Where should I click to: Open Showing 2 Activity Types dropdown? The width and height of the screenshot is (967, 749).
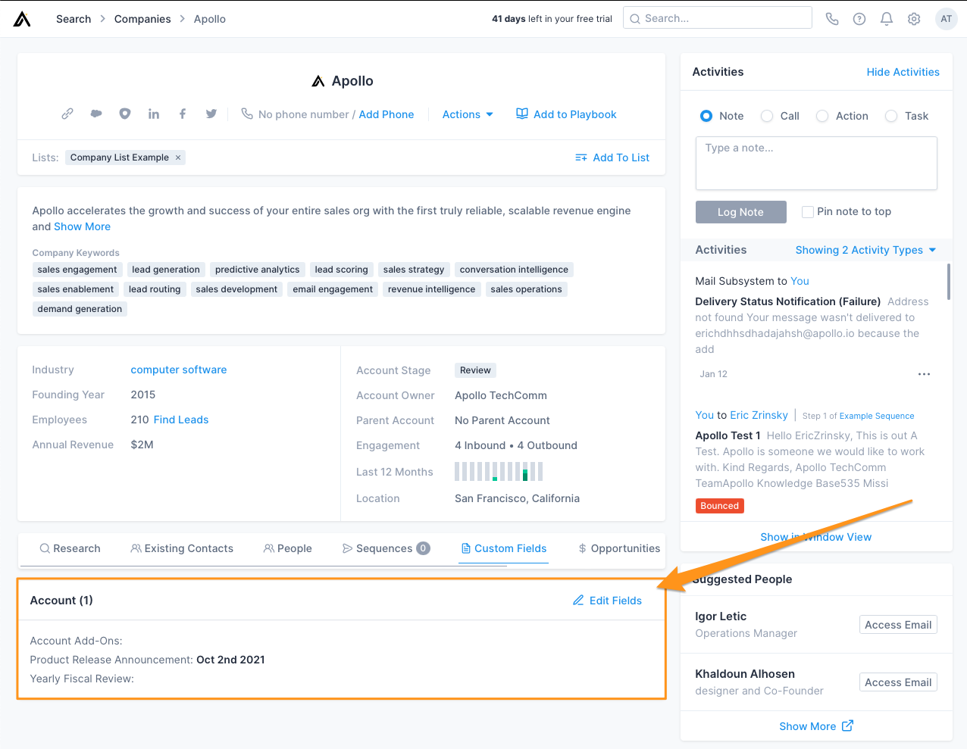pos(865,250)
